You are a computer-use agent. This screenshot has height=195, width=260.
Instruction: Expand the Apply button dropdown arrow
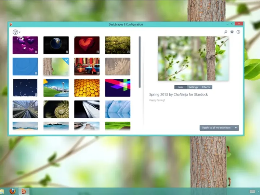[x=236, y=128]
